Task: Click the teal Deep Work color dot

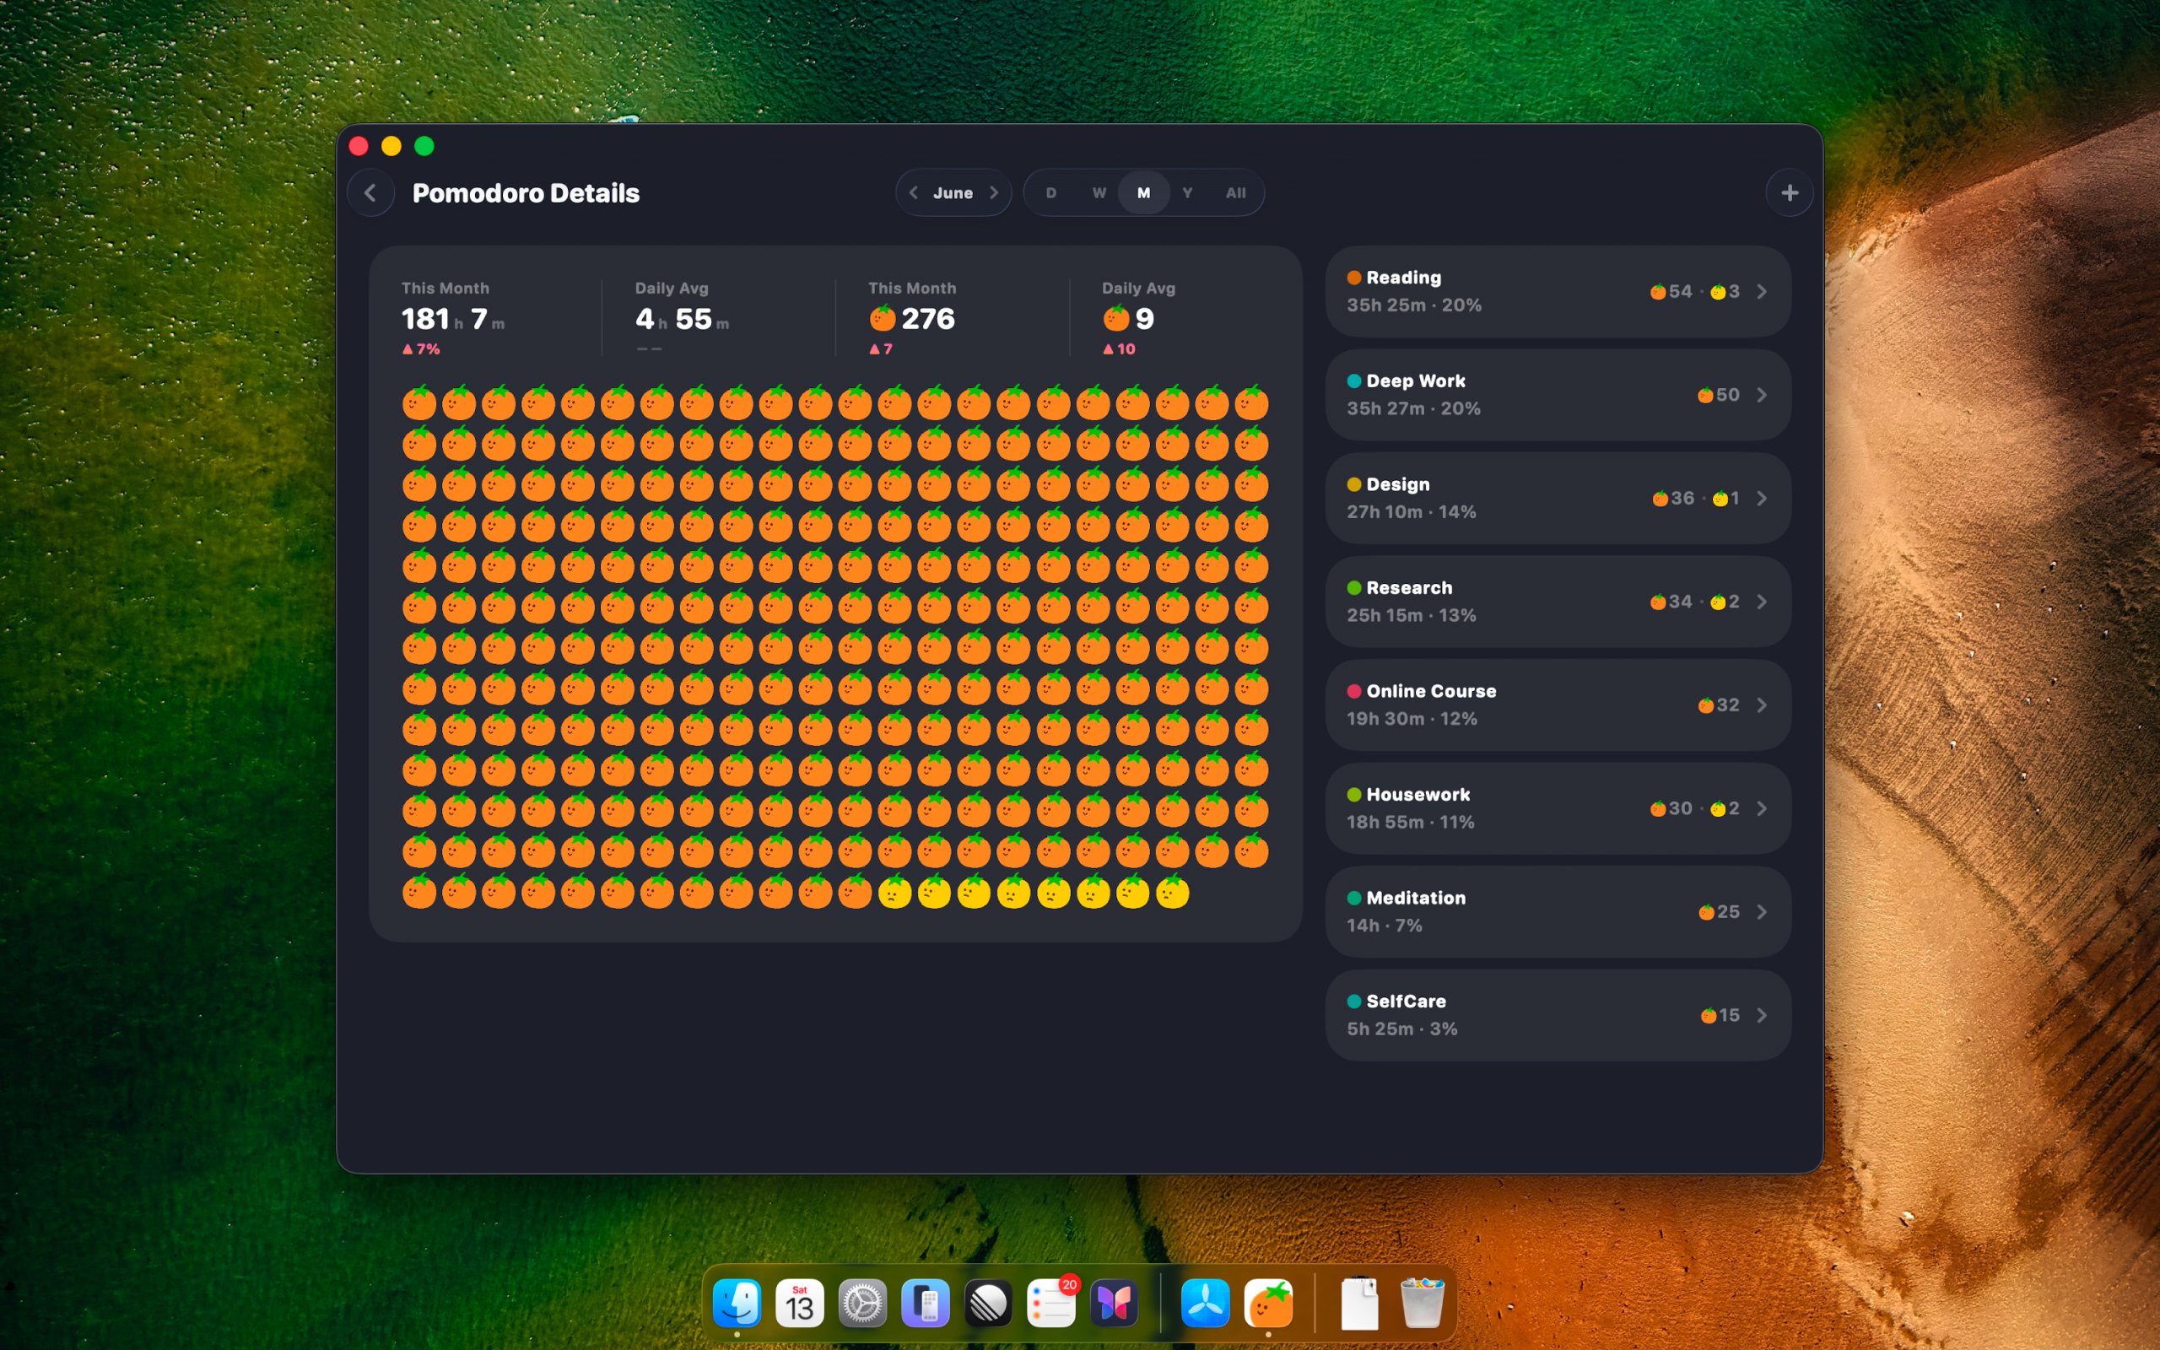Action: (1354, 381)
